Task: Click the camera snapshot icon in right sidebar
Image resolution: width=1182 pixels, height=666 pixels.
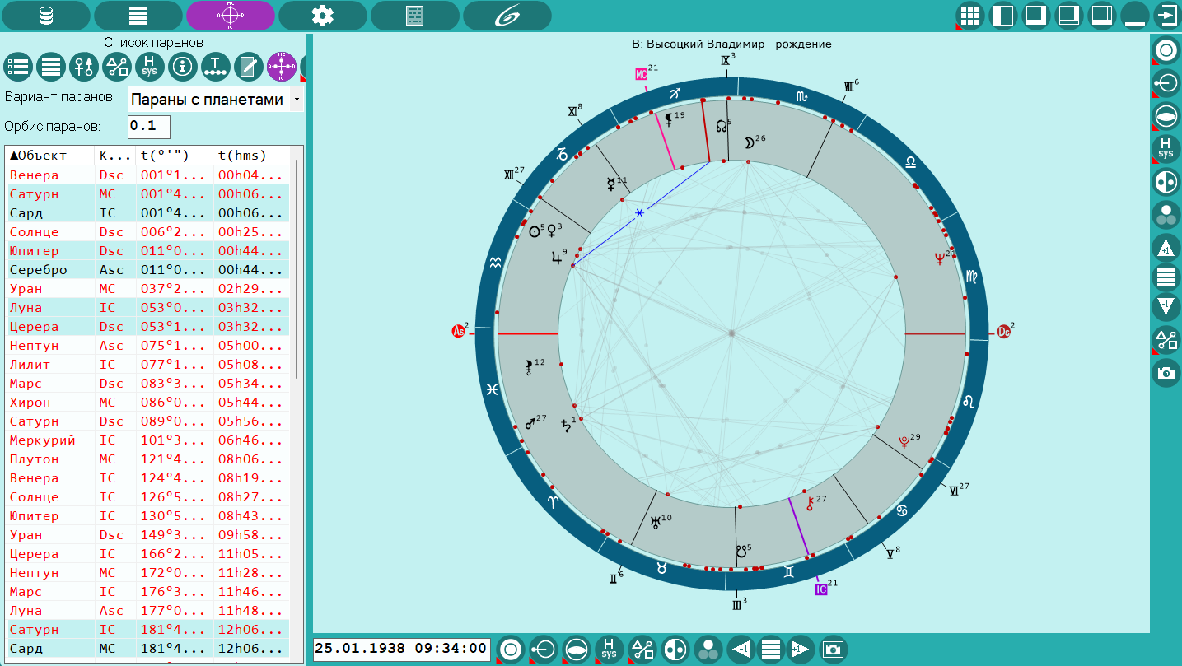Action: 1166,373
